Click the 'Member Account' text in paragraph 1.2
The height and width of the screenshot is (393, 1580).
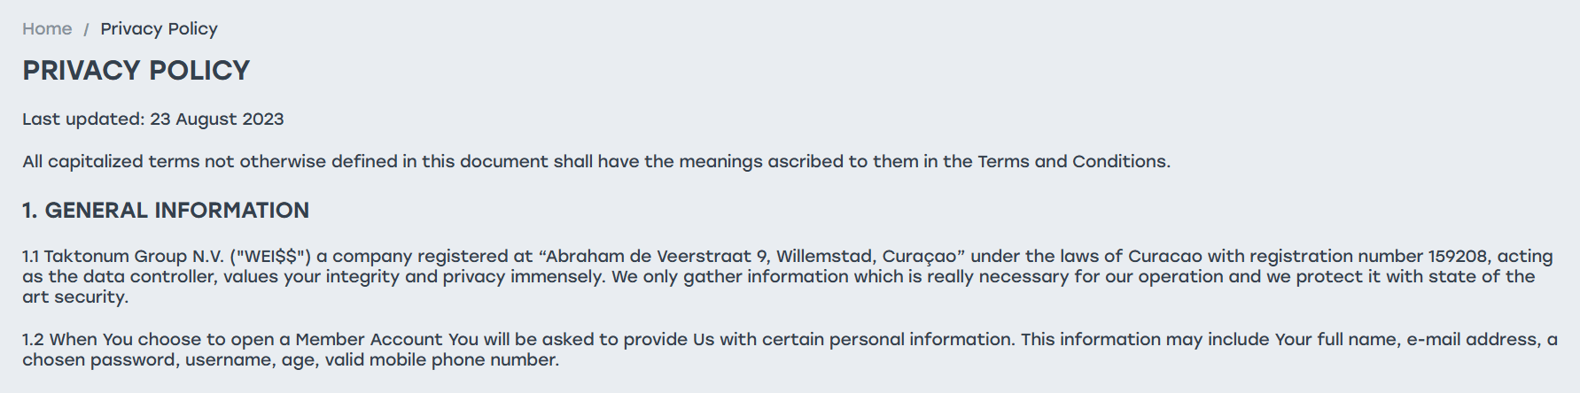pos(369,340)
